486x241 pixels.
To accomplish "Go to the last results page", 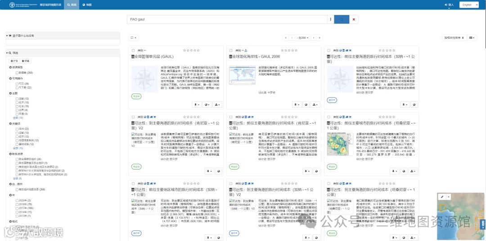I will (319, 37).
